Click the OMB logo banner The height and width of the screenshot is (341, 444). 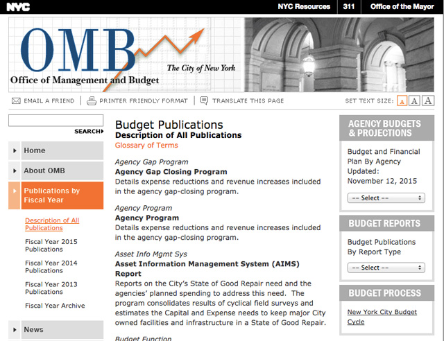click(x=125, y=54)
